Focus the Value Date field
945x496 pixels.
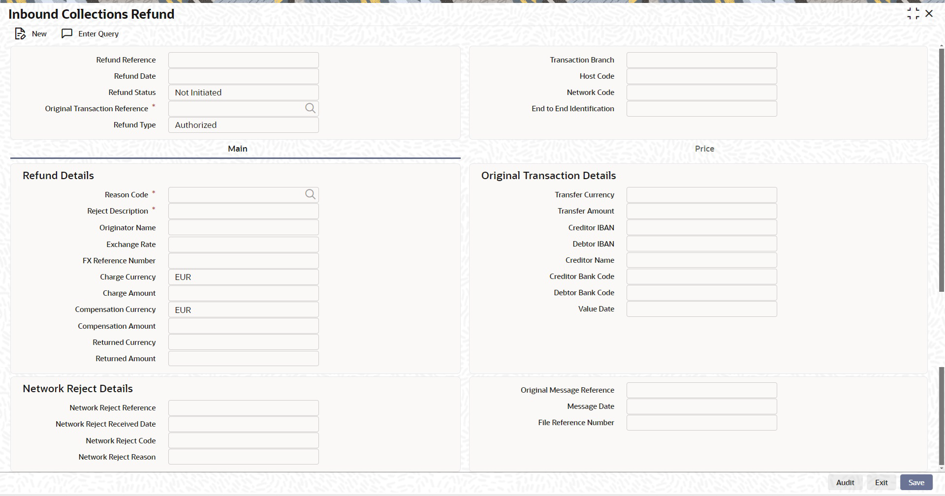702,309
